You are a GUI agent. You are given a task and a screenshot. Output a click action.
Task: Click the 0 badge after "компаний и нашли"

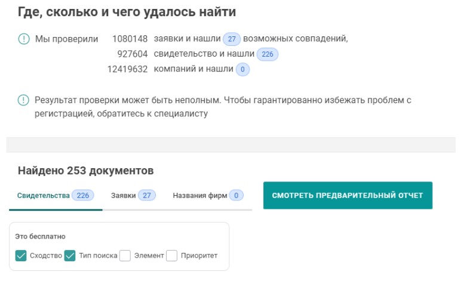coord(242,70)
